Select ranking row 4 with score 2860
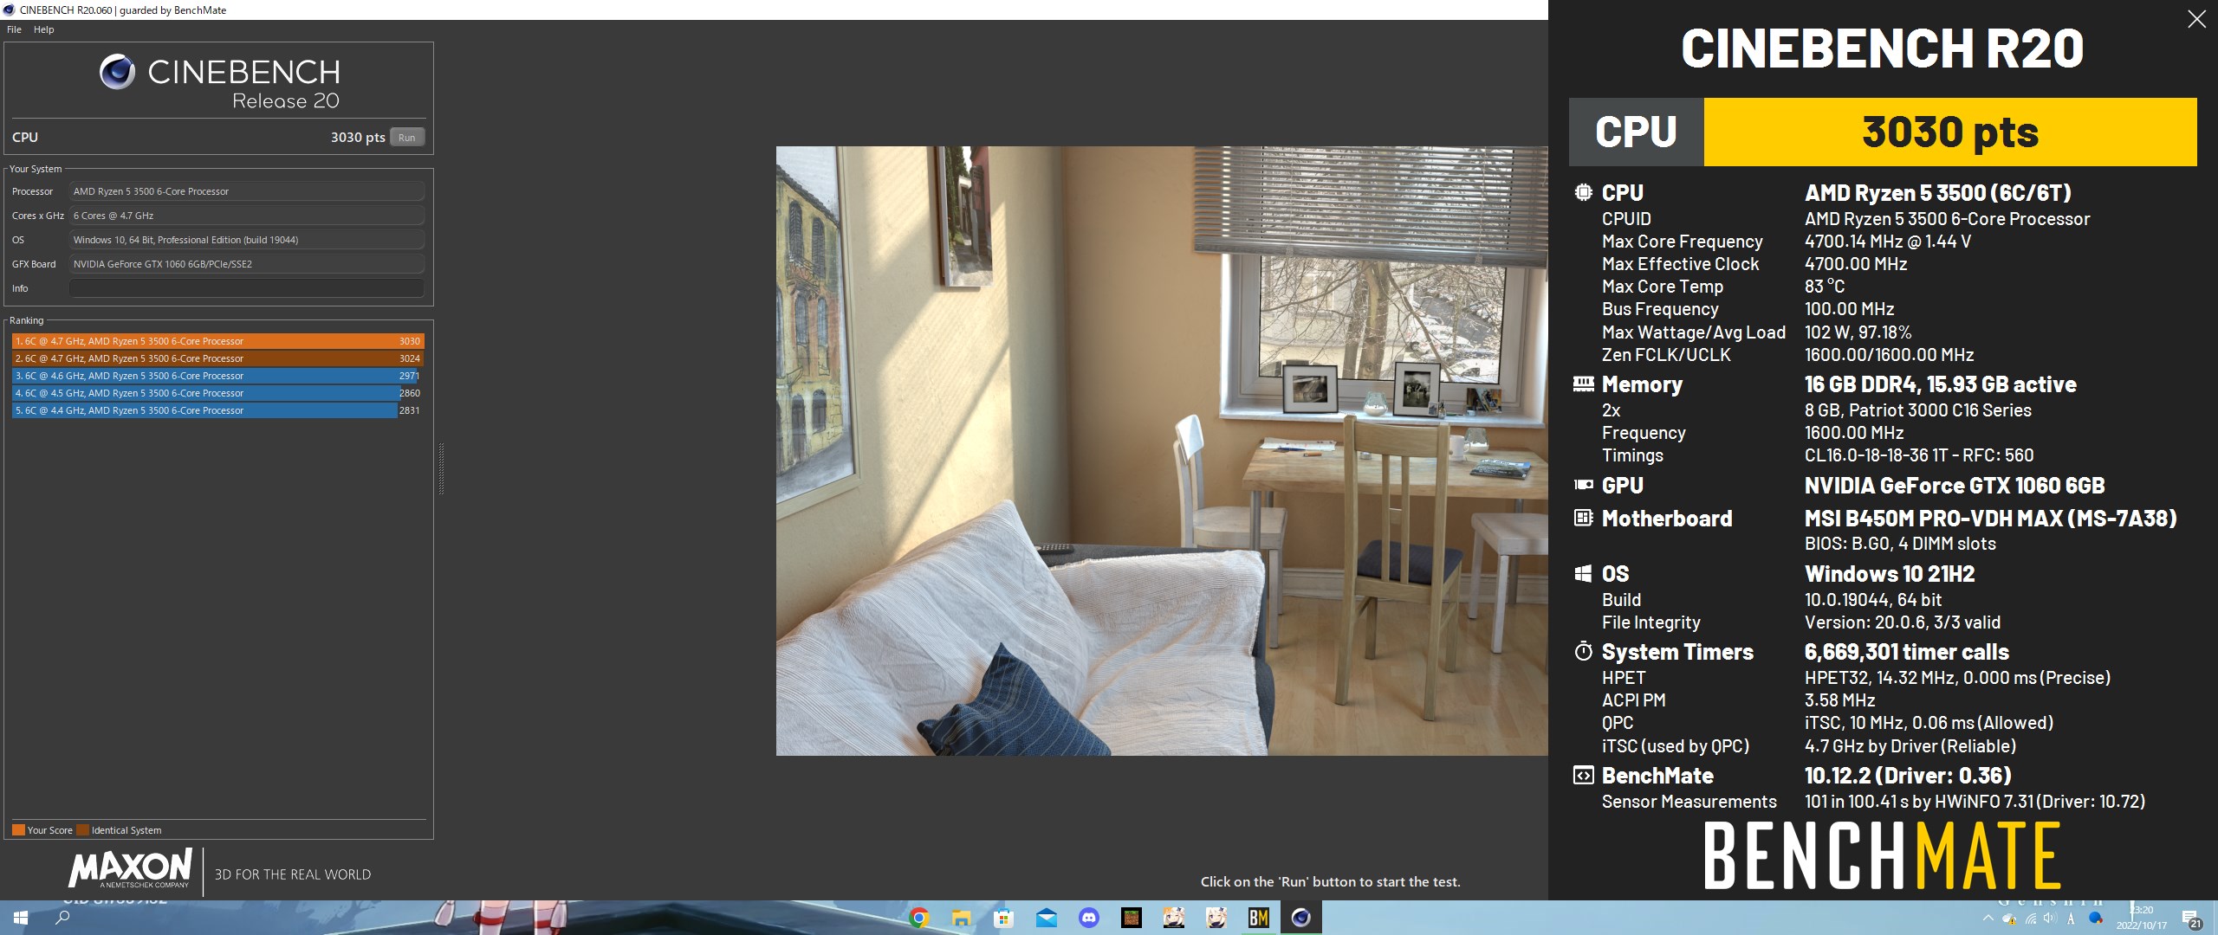Viewport: 2218px width, 935px height. 218,393
